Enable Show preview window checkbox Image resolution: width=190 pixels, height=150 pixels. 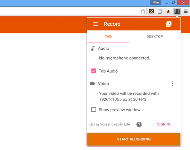[93, 109]
